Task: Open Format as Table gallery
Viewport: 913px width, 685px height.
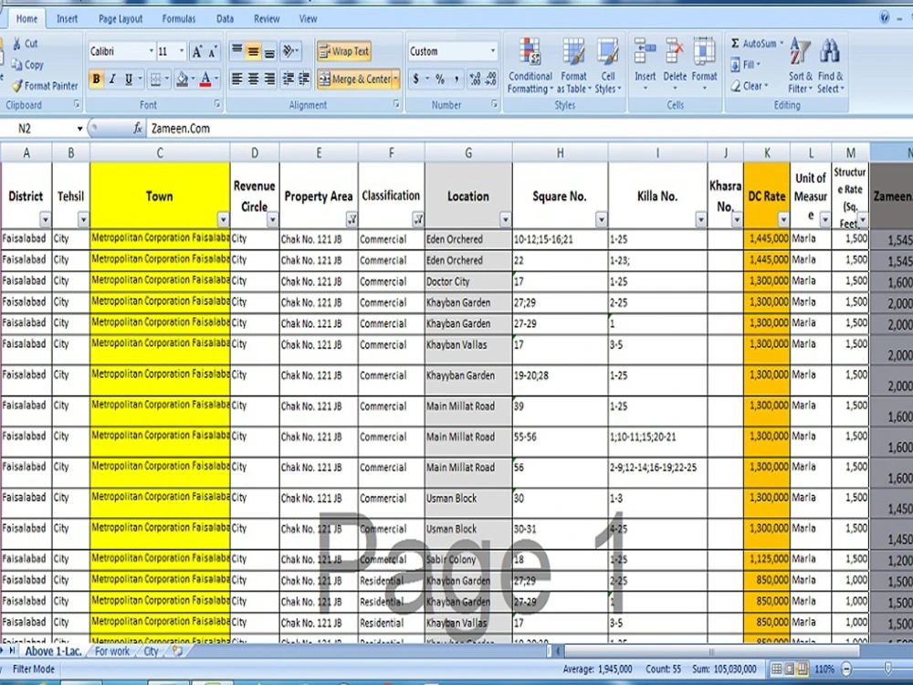Action: (x=573, y=65)
